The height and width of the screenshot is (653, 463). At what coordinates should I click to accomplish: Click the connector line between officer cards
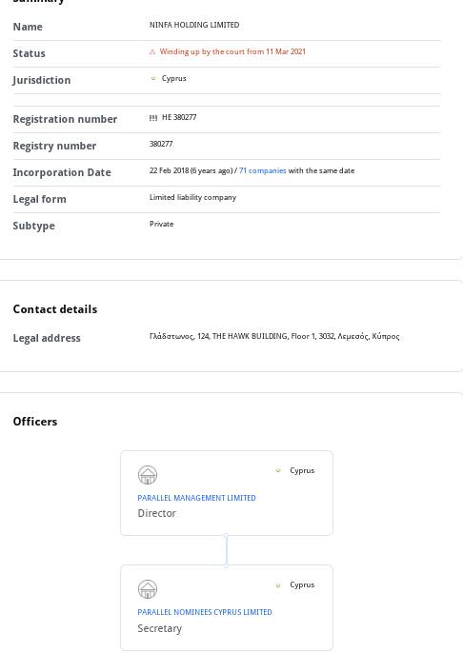227,550
